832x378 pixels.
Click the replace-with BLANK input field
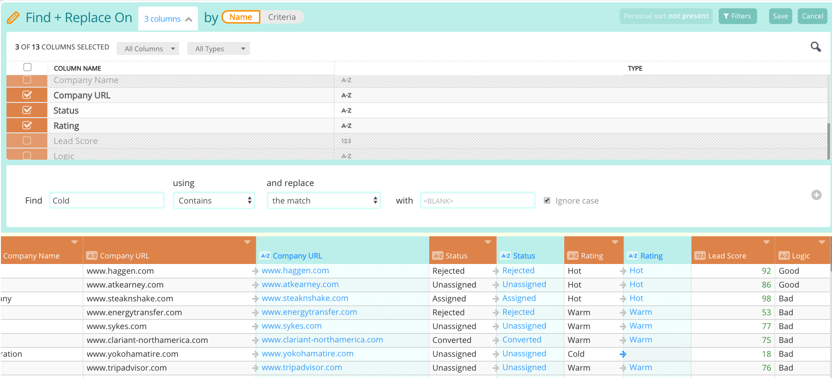[x=478, y=200]
